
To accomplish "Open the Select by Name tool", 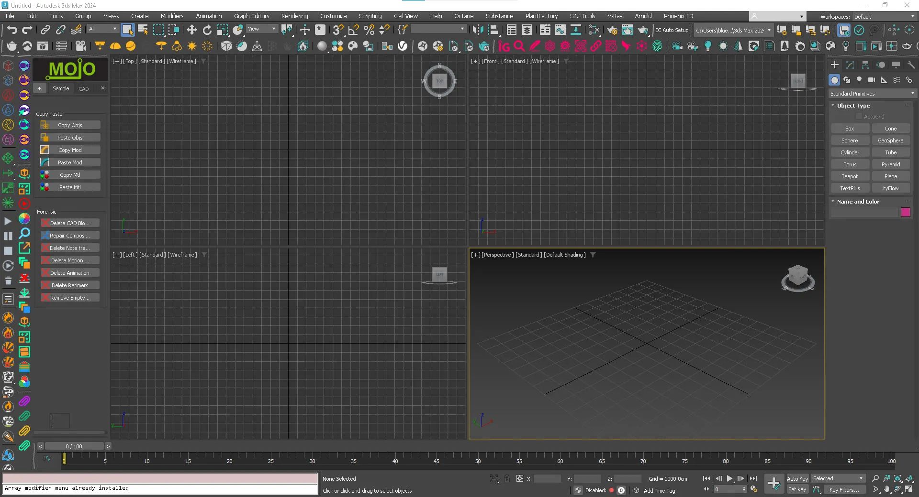I will 143,30.
